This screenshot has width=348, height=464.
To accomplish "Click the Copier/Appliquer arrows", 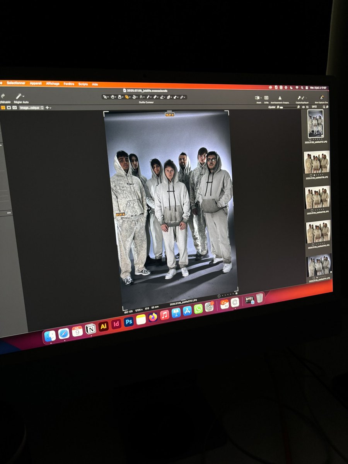I will [x=301, y=98].
